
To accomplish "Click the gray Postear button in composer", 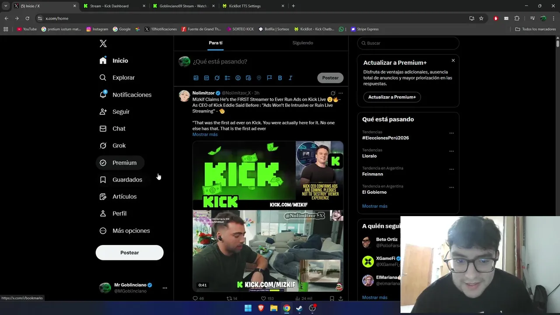I will 330,78.
